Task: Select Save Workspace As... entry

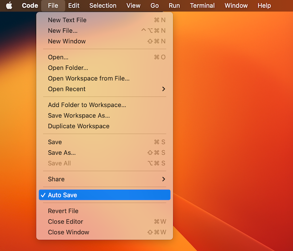Action: click(x=79, y=116)
